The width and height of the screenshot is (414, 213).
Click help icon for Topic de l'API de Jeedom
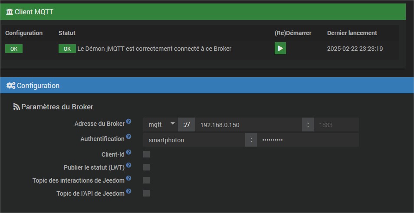(x=128, y=191)
